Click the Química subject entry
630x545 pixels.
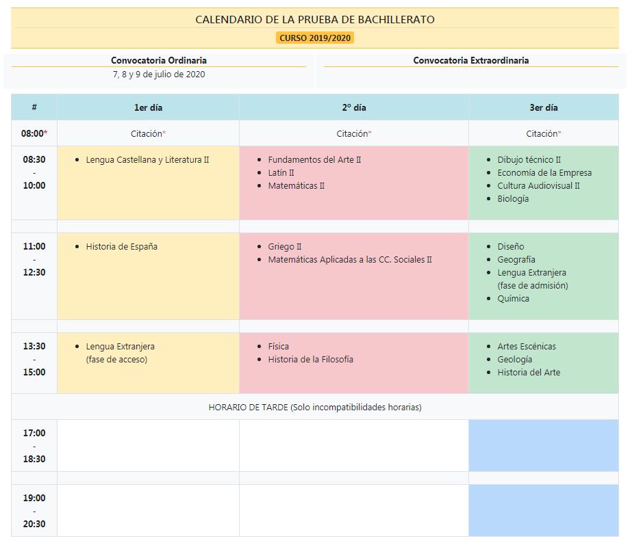coord(513,298)
